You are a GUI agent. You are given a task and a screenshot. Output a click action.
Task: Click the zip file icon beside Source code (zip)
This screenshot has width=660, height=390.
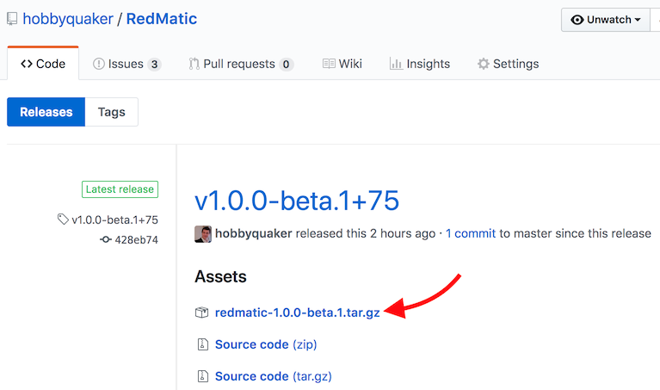click(x=203, y=344)
